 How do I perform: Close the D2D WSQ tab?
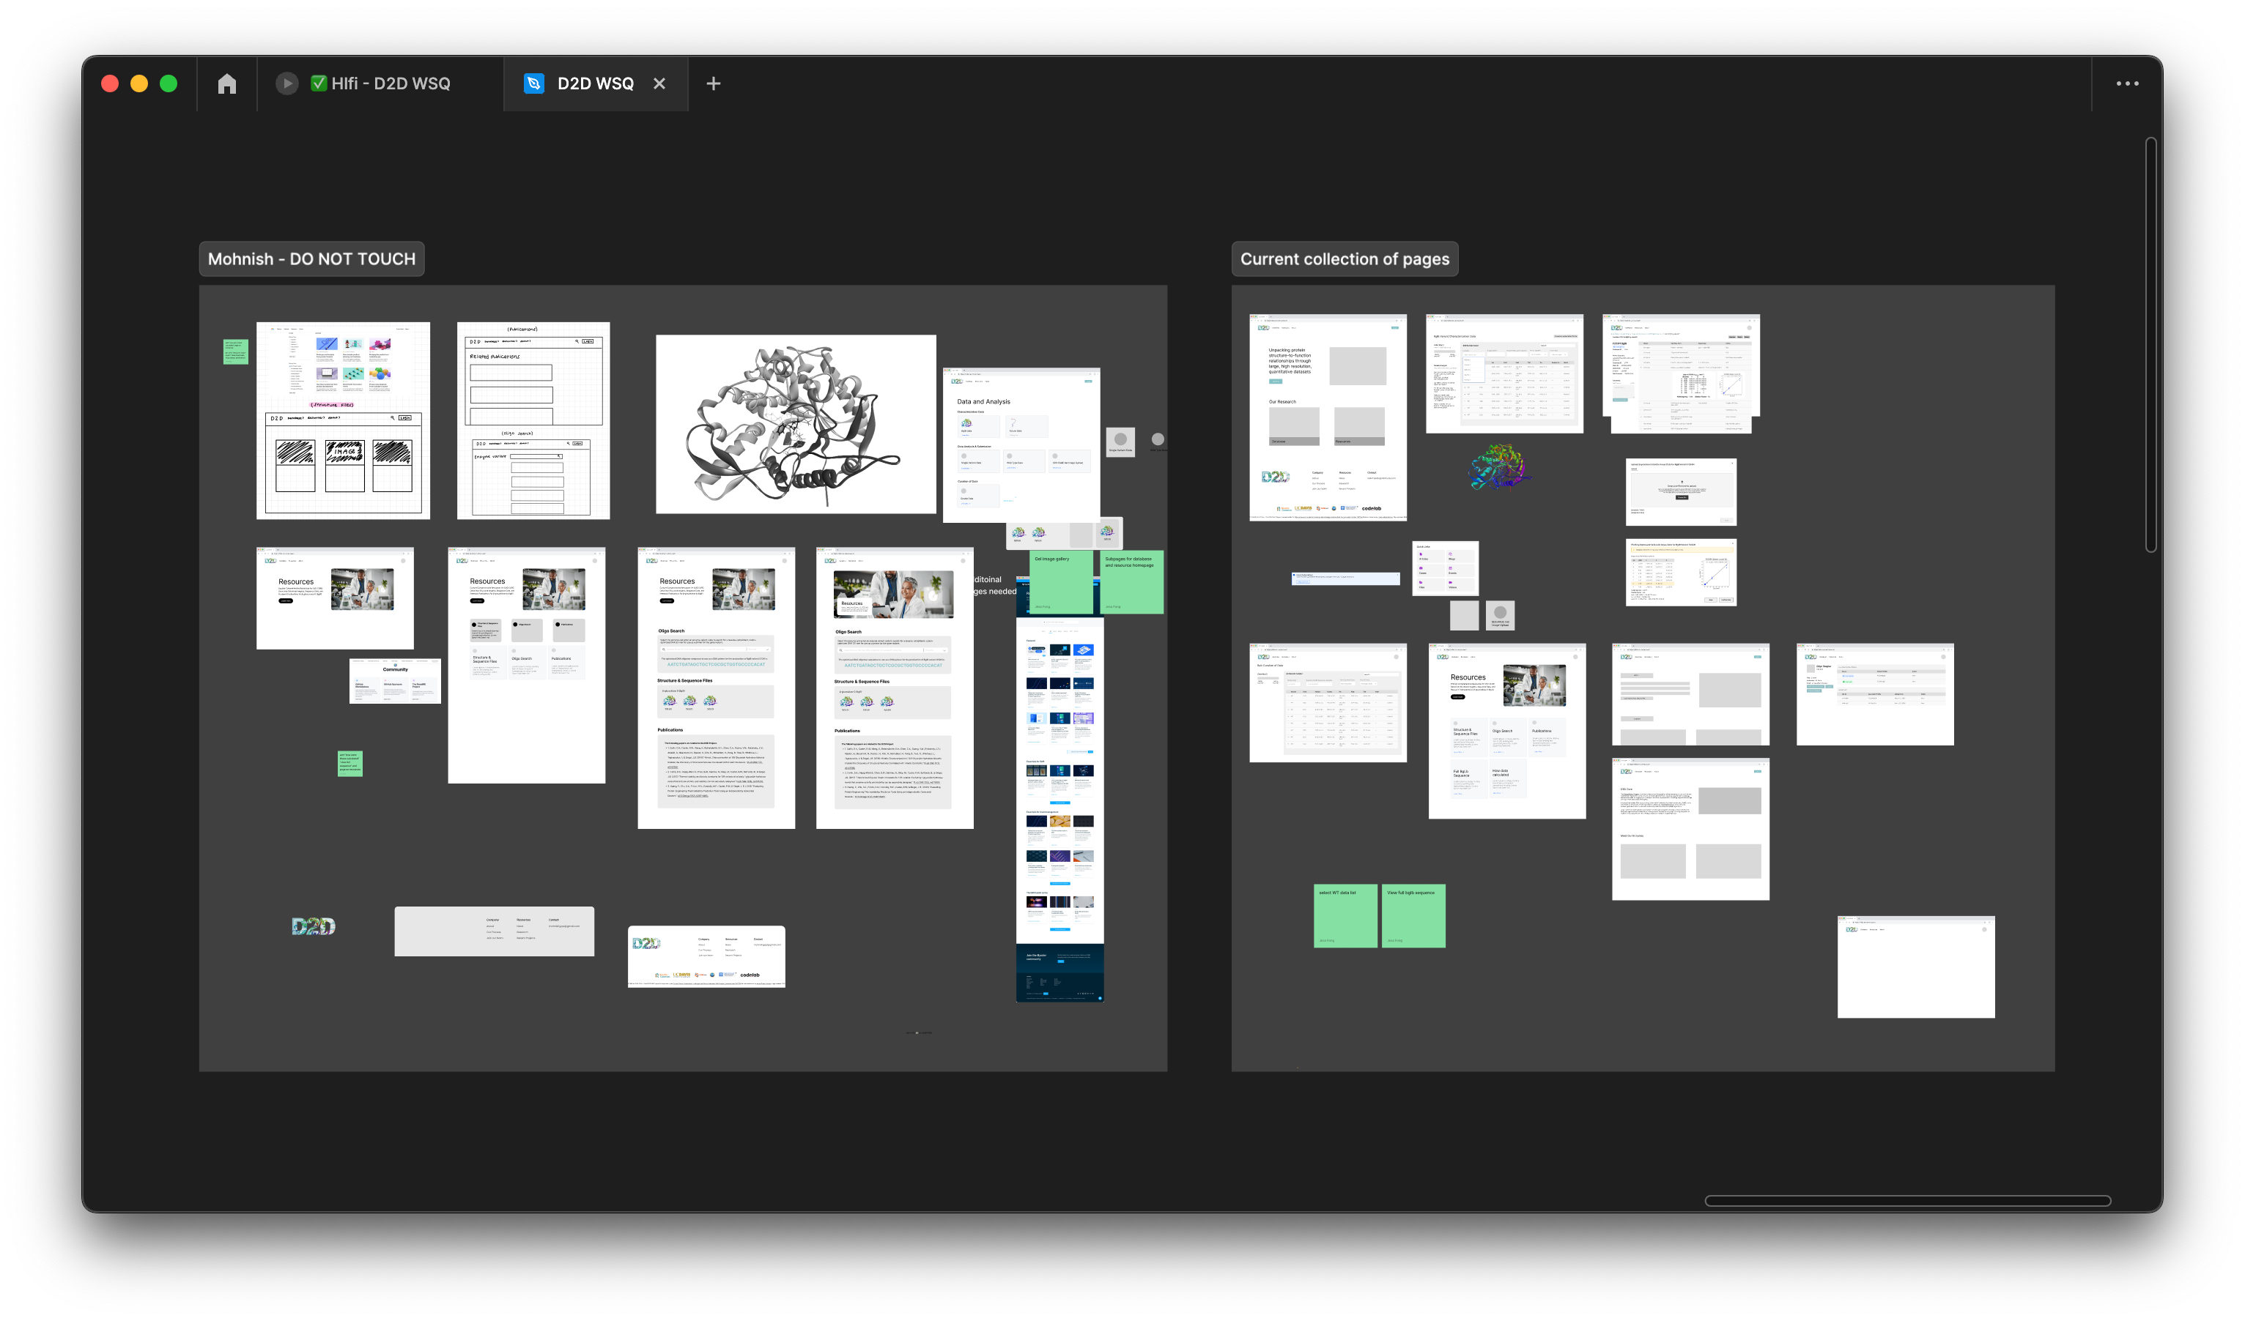point(659,83)
